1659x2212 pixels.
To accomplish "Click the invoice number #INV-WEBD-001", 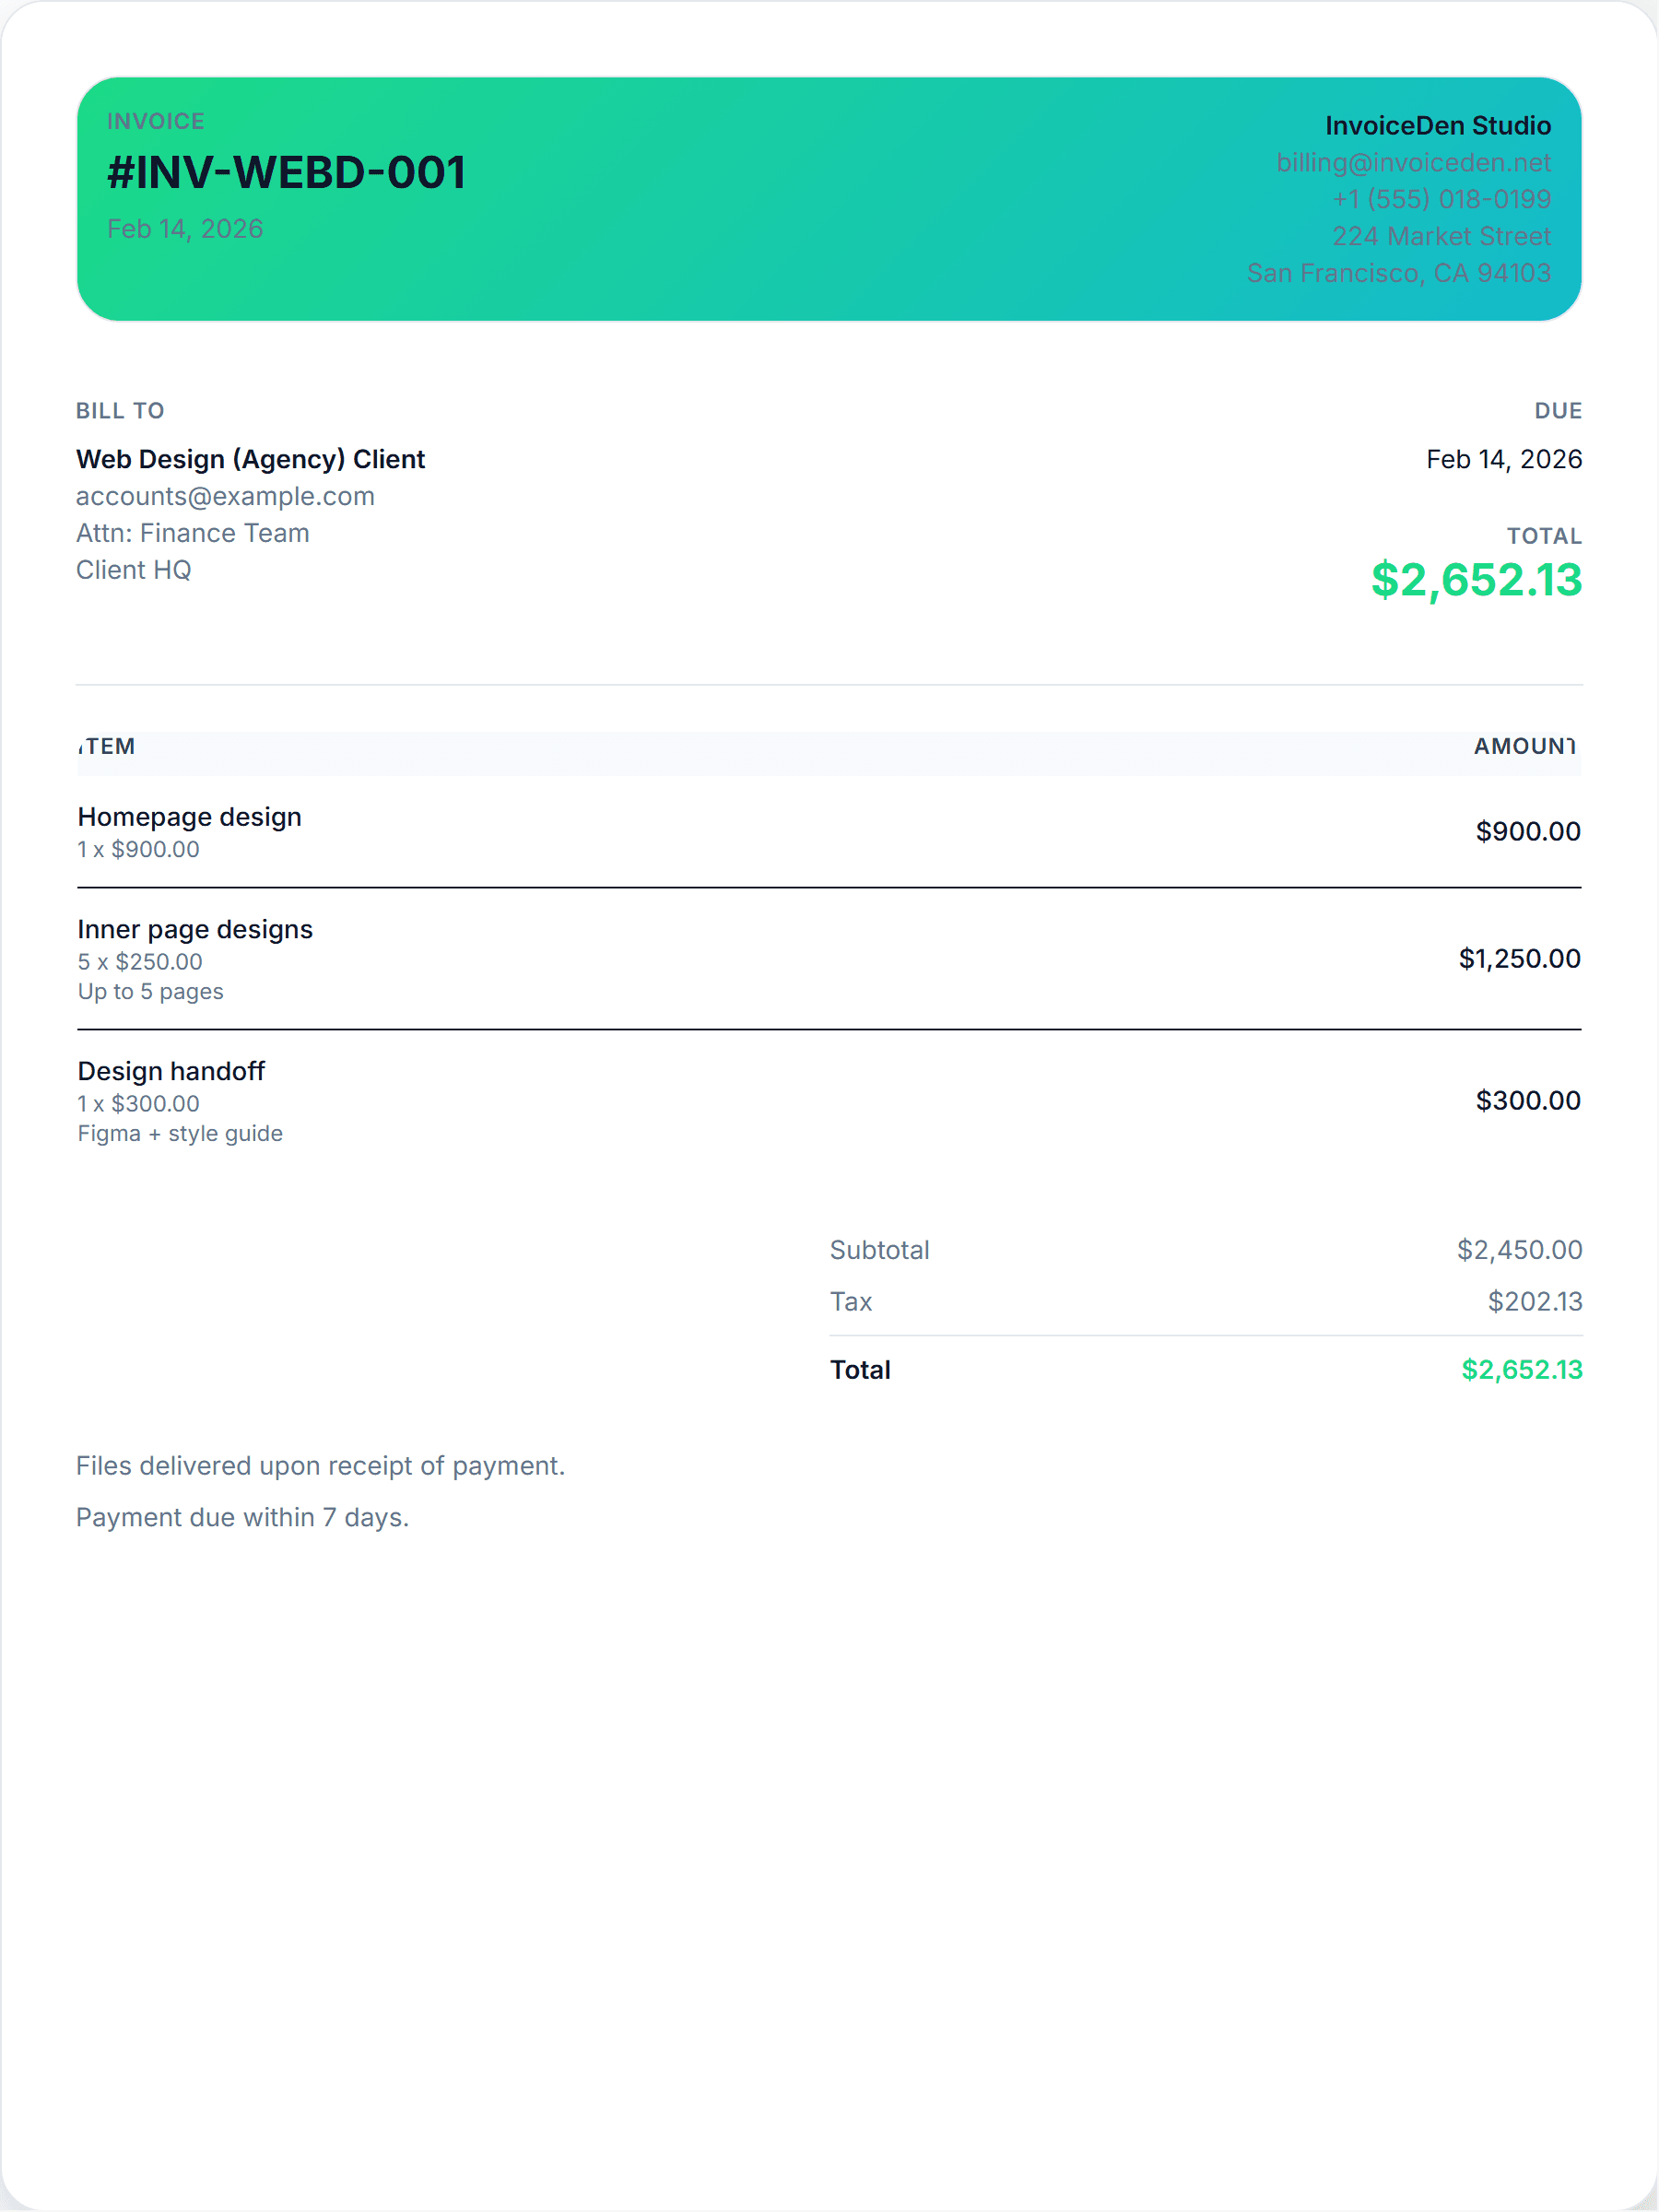I will coord(286,172).
